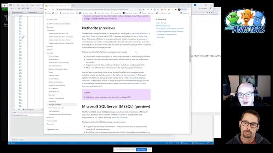The height and width of the screenshot is (153, 273).
Task: Expand the Overview node in docs sidebar
Action: [x=50, y=27]
